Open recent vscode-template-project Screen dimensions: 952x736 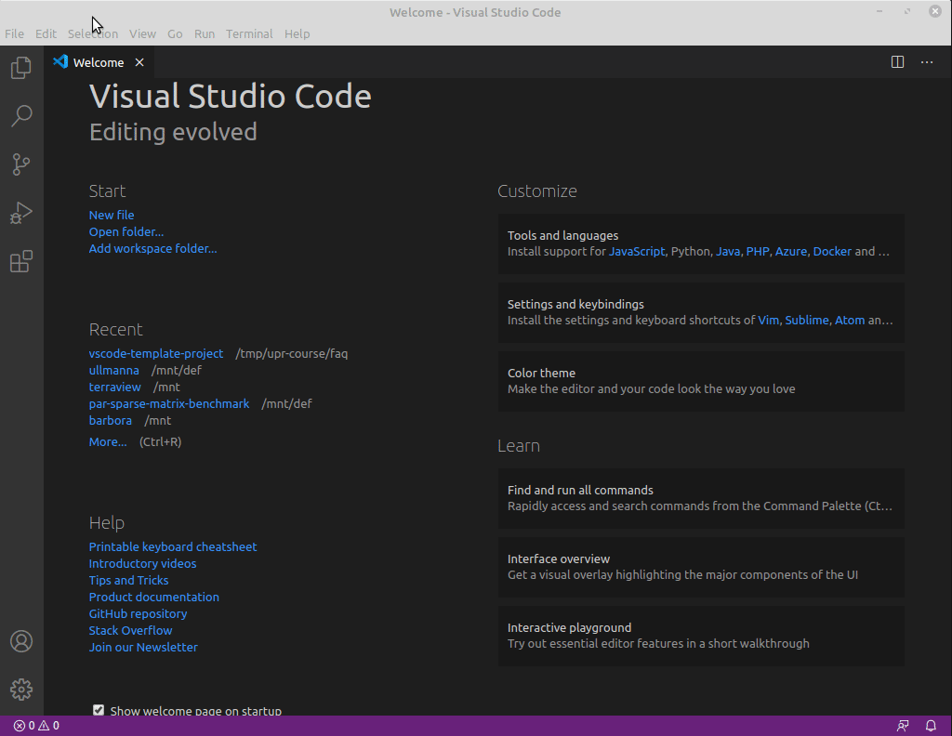pos(156,353)
